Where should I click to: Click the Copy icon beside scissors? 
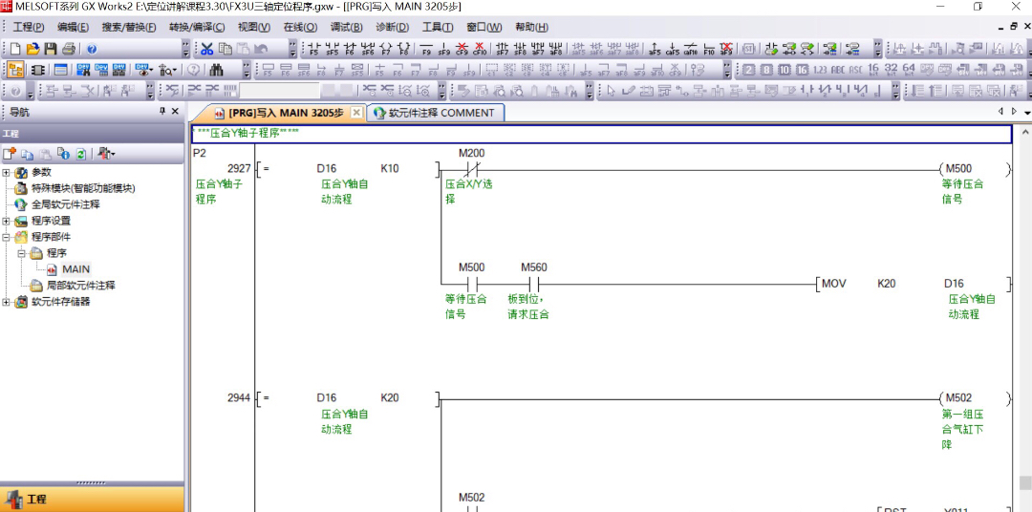(226, 49)
